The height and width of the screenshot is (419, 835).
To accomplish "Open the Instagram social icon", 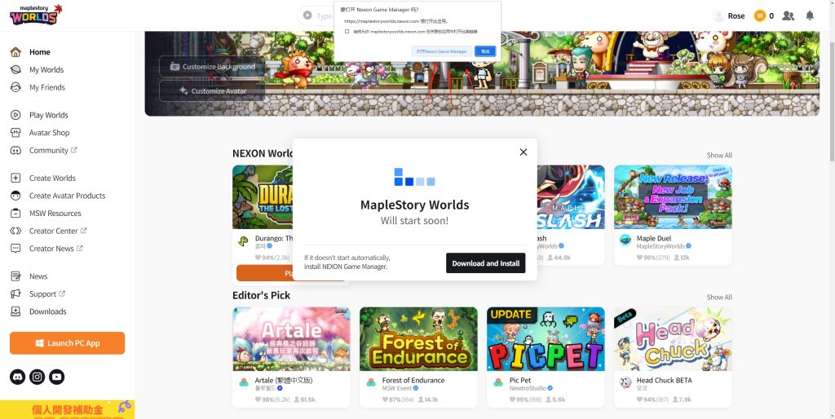I will tap(38, 377).
